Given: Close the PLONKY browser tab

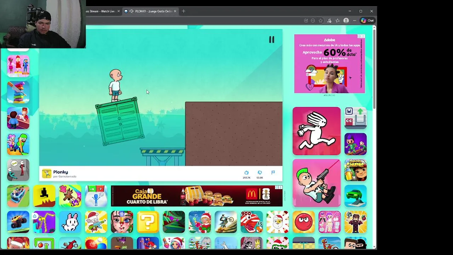Looking at the screenshot, I should tap(175, 11).
